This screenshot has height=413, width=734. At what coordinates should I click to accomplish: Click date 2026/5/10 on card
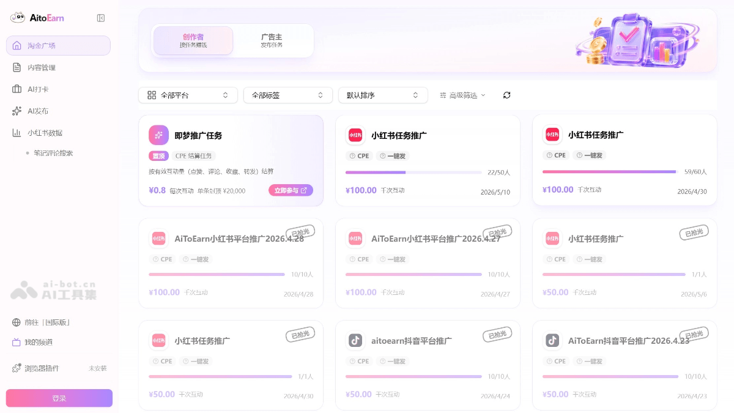click(x=495, y=192)
